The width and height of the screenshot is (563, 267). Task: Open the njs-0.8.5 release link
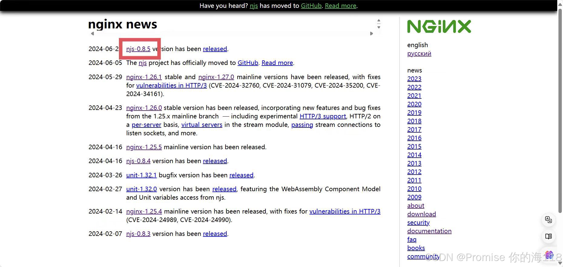point(138,49)
